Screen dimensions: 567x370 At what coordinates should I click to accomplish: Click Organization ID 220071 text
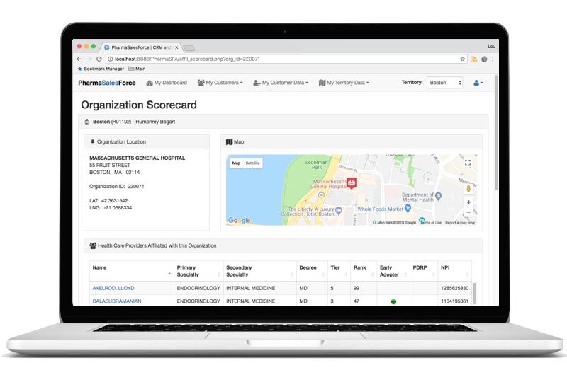point(117,187)
